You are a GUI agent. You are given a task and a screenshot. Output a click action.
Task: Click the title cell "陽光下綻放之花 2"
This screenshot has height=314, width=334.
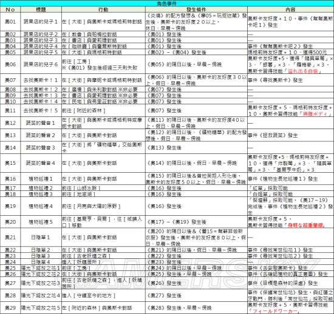[x=41, y=274]
